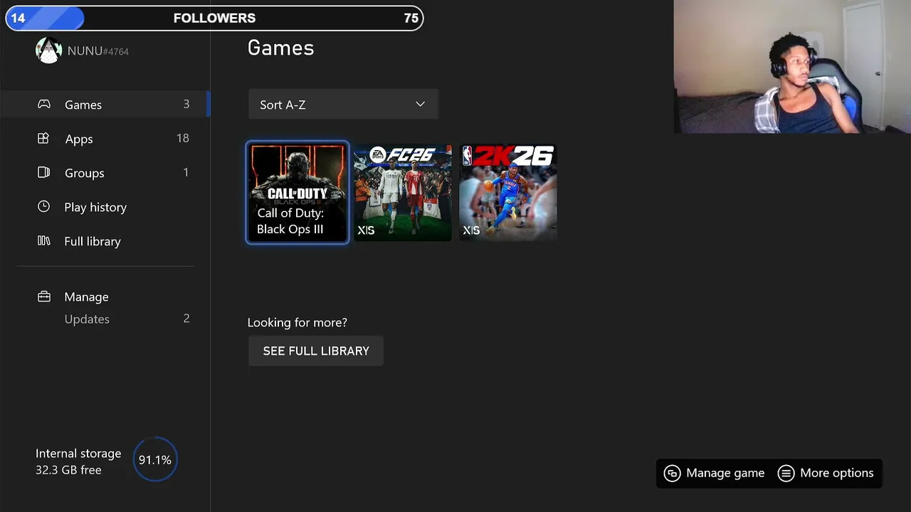Screen dimensions: 911x512
Task: Click the Games page heading
Action: [280, 48]
